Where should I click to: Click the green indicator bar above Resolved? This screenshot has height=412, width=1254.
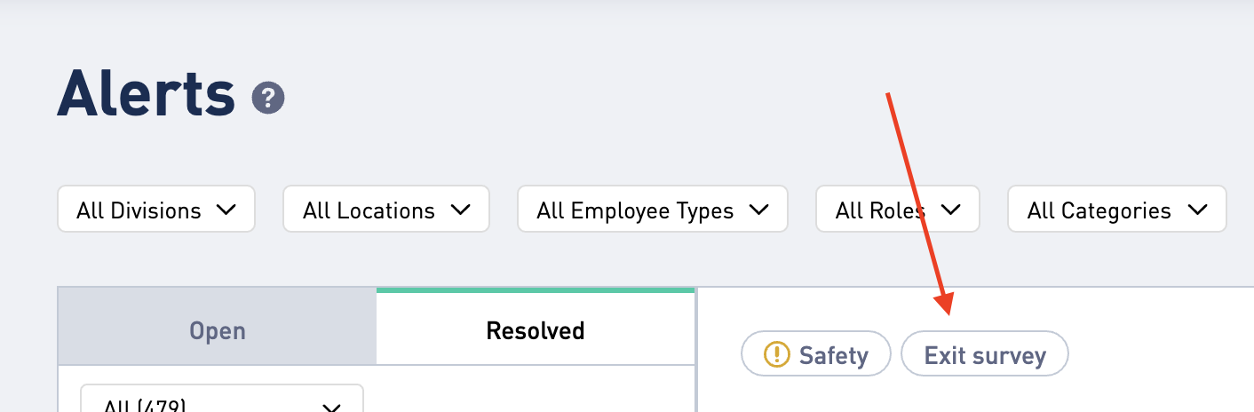coord(536,290)
